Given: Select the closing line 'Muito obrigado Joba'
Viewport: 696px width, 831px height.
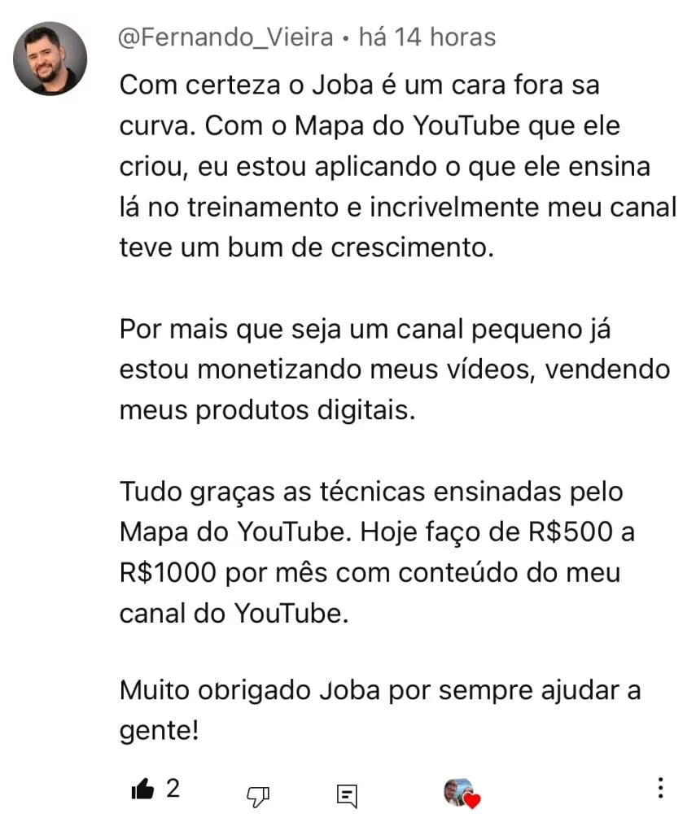Looking at the screenshot, I should point(380,711).
